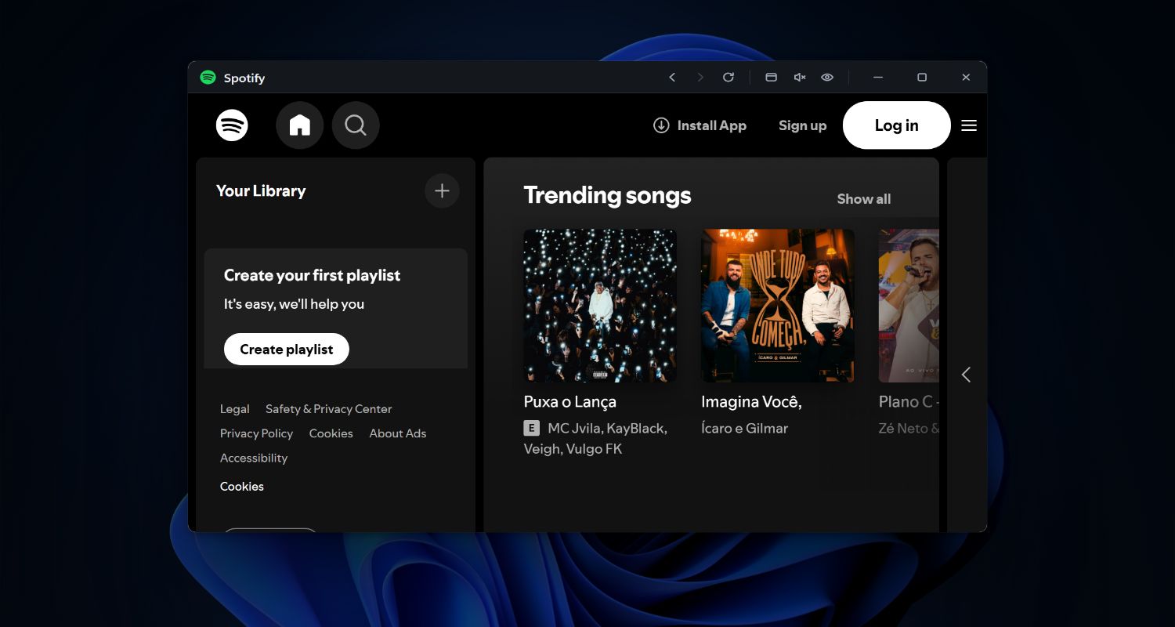
Task: Click Show all for Trending songs
Action: click(864, 199)
